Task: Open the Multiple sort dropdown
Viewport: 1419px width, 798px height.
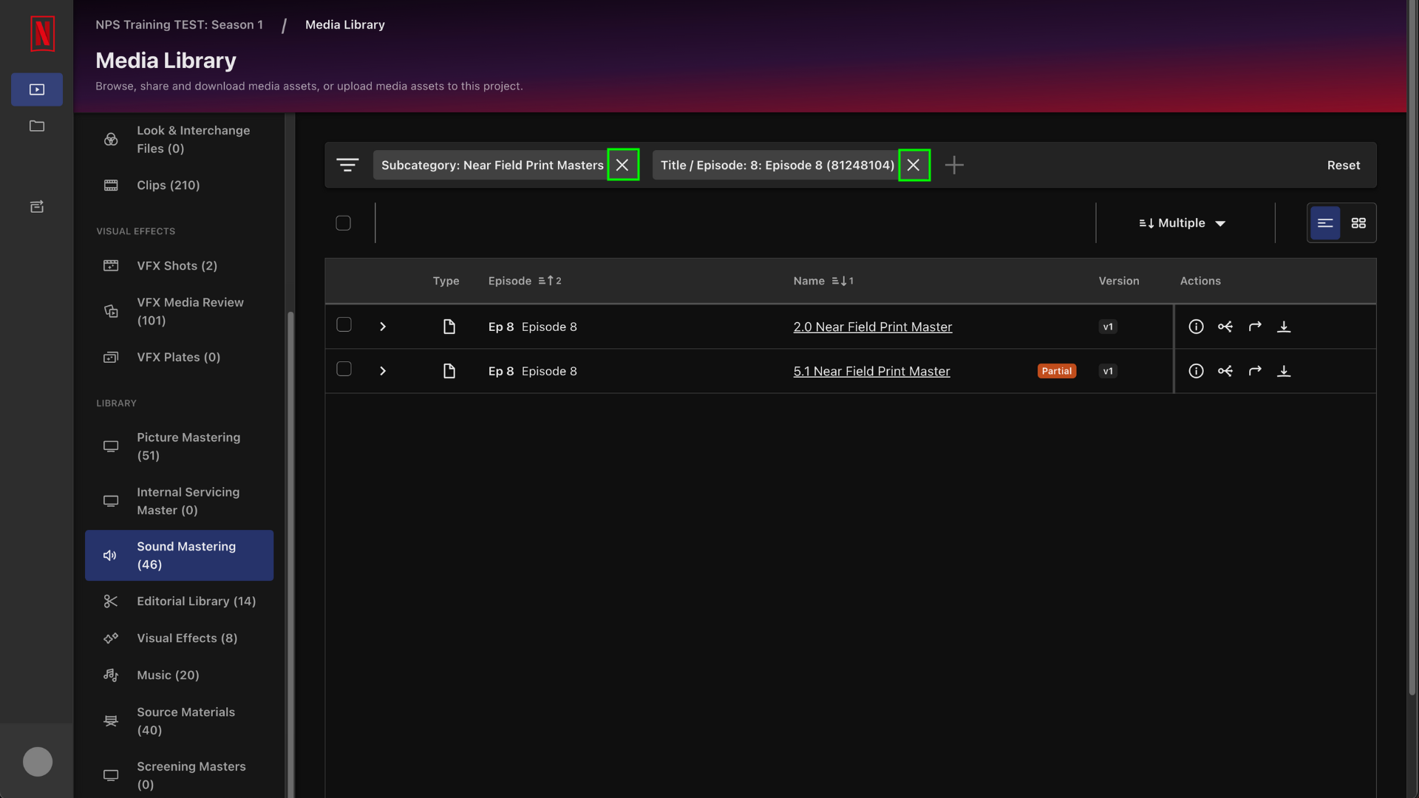Action: point(1181,224)
